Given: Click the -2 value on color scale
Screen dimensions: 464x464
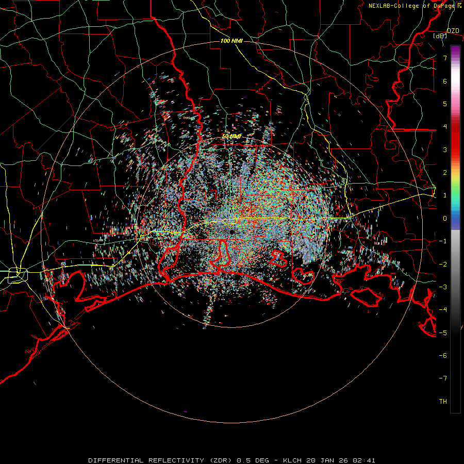Looking at the screenshot, I should click(x=443, y=264).
